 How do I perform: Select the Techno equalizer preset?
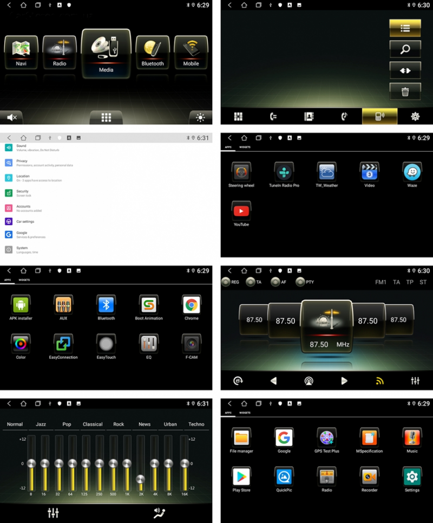point(196,424)
